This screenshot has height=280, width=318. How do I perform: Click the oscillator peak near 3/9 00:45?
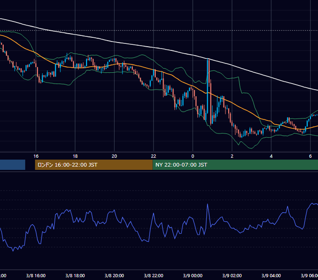tap(208, 204)
